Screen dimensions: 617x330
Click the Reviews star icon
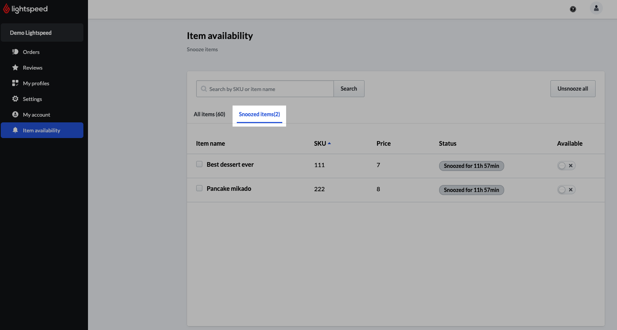[15, 68]
